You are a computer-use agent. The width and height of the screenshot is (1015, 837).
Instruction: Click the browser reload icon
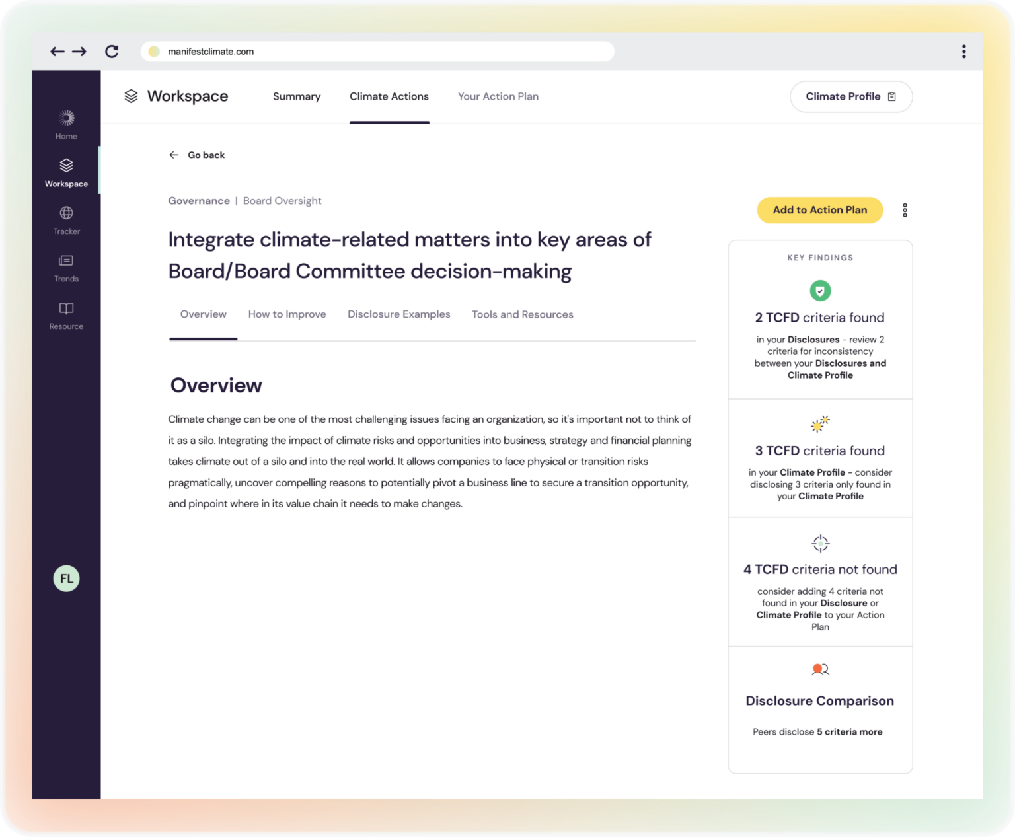(112, 52)
